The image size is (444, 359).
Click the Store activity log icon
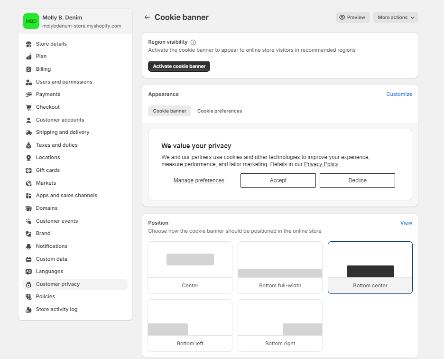(28, 310)
